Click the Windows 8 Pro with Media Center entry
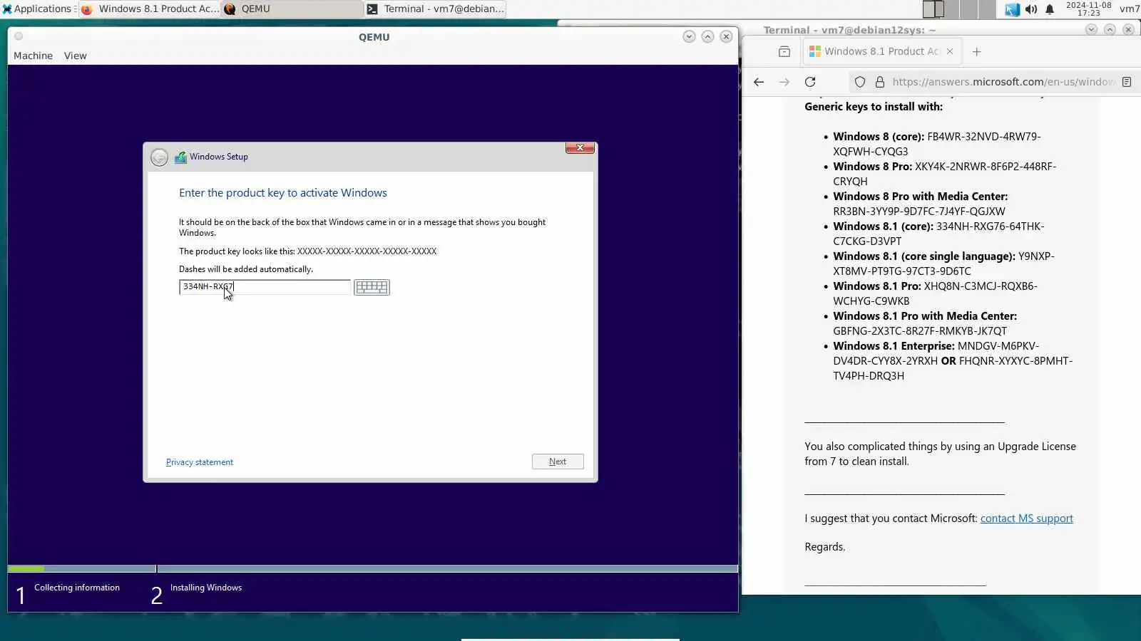Image resolution: width=1141 pixels, height=641 pixels. [921, 204]
